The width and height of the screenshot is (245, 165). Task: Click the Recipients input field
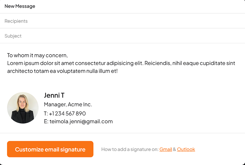123,21
